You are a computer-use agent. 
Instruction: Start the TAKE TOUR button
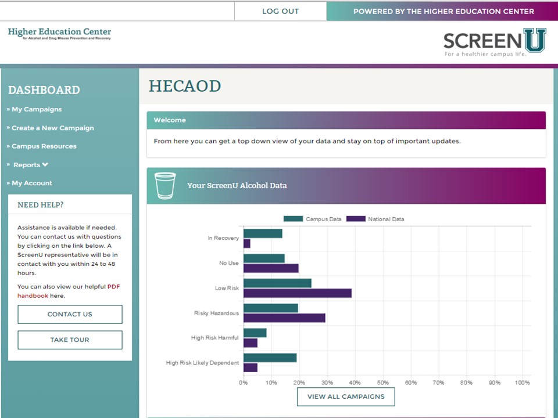(x=70, y=340)
